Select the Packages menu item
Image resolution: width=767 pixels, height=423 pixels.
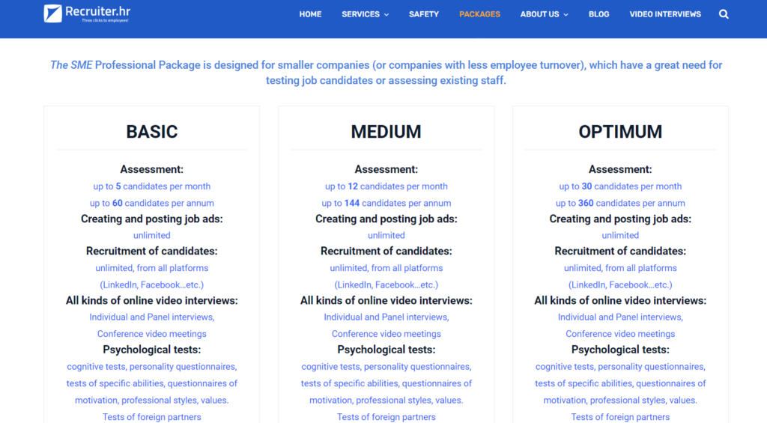click(479, 14)
